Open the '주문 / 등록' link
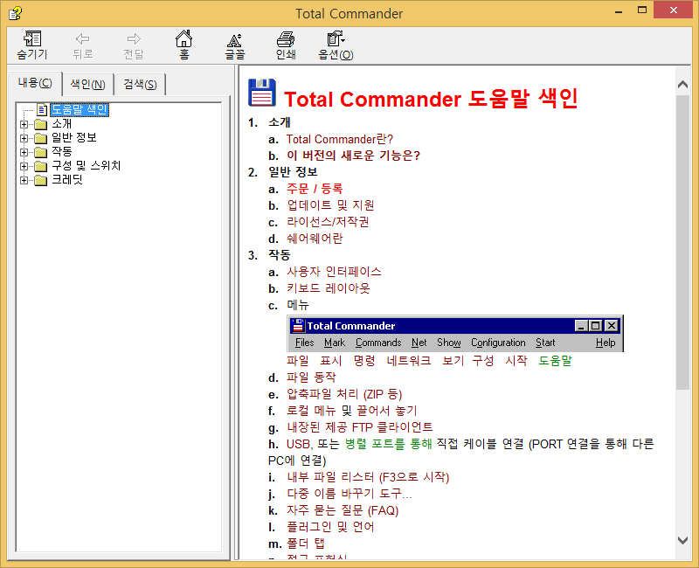The width and height of the screenshot is (699, 568). (x=315, y=189)
